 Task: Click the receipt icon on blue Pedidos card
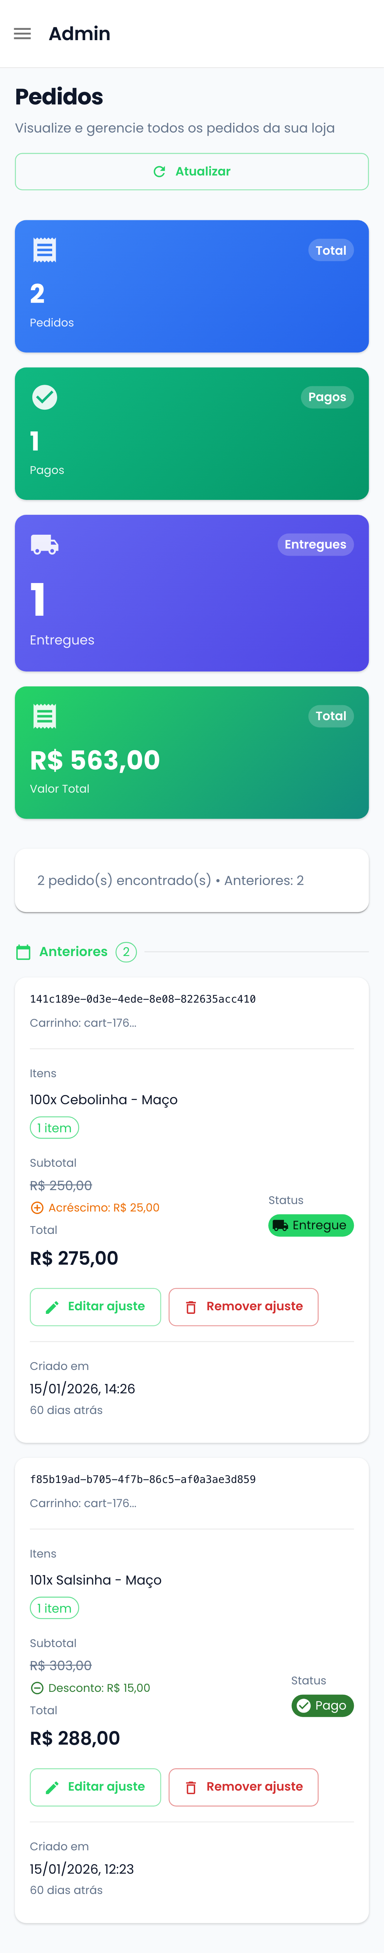pyautogui.click(x=45, y=249)
